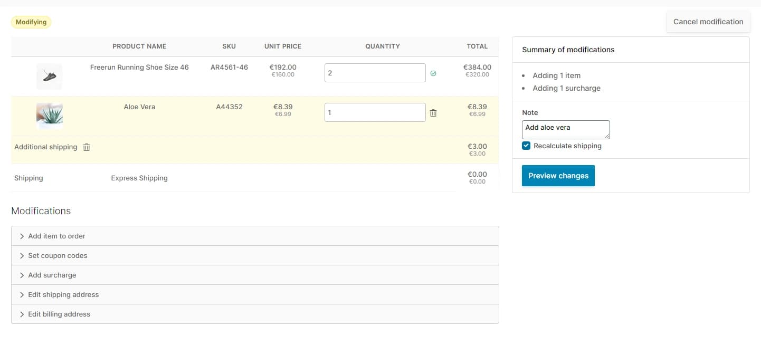The width and height of the screenshot is (761, 364).
Task: Open the Add surcharge panel
Action: pyautogui.click(x=52, y=275)
